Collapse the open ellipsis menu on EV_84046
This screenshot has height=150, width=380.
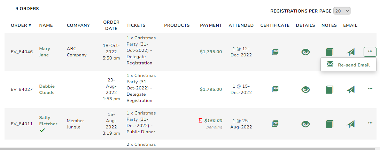370,52
